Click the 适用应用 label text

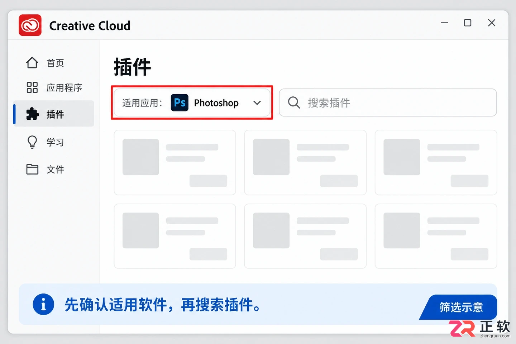[x=142, y=103]
